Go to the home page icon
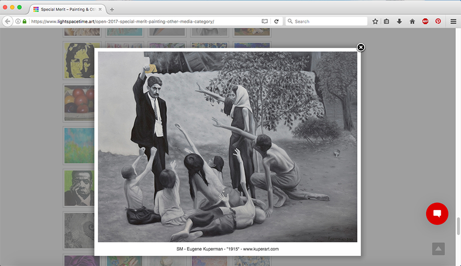The height and width of the screenshot is (266, 461). click(x=412, y=21)
